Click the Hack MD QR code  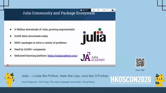coord(140,63)
